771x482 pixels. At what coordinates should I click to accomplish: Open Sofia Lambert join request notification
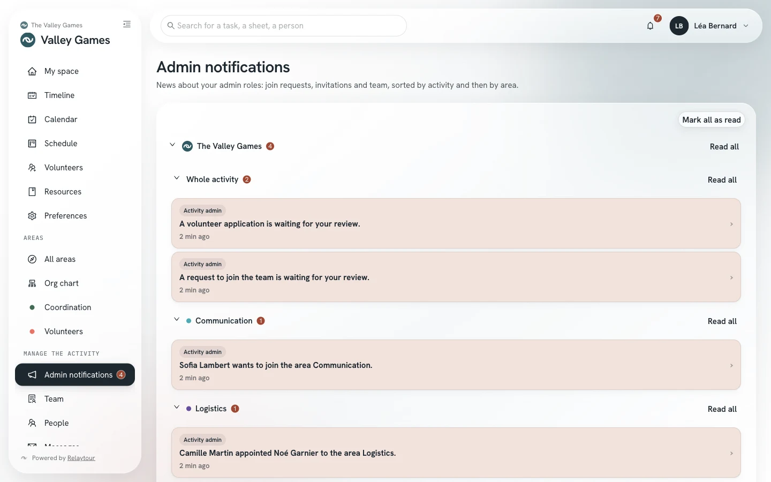coord(456,365)
